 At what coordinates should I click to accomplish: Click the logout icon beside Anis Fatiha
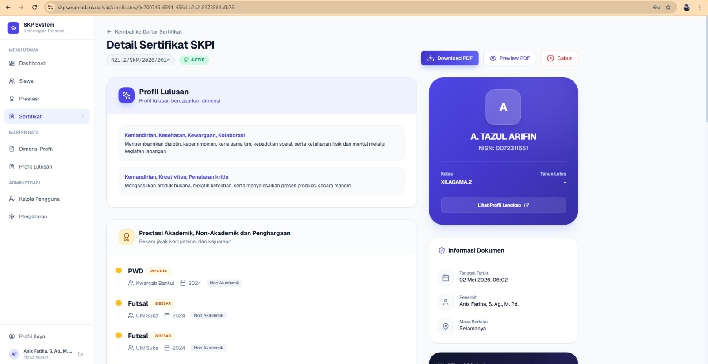81,354
